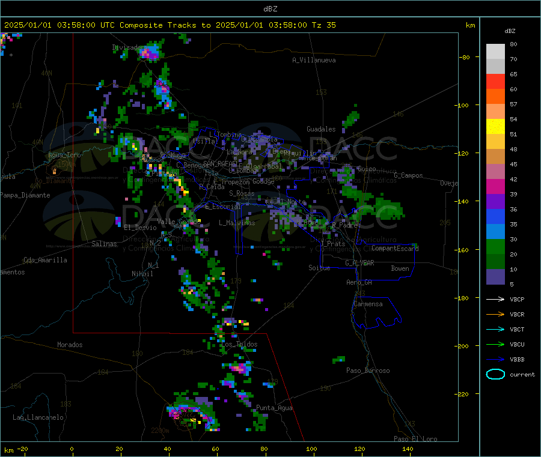The height and width of the screenshot is (457, 541).
Task: Click the white VBCP arrow legend icon
Action: pos(495,299)
